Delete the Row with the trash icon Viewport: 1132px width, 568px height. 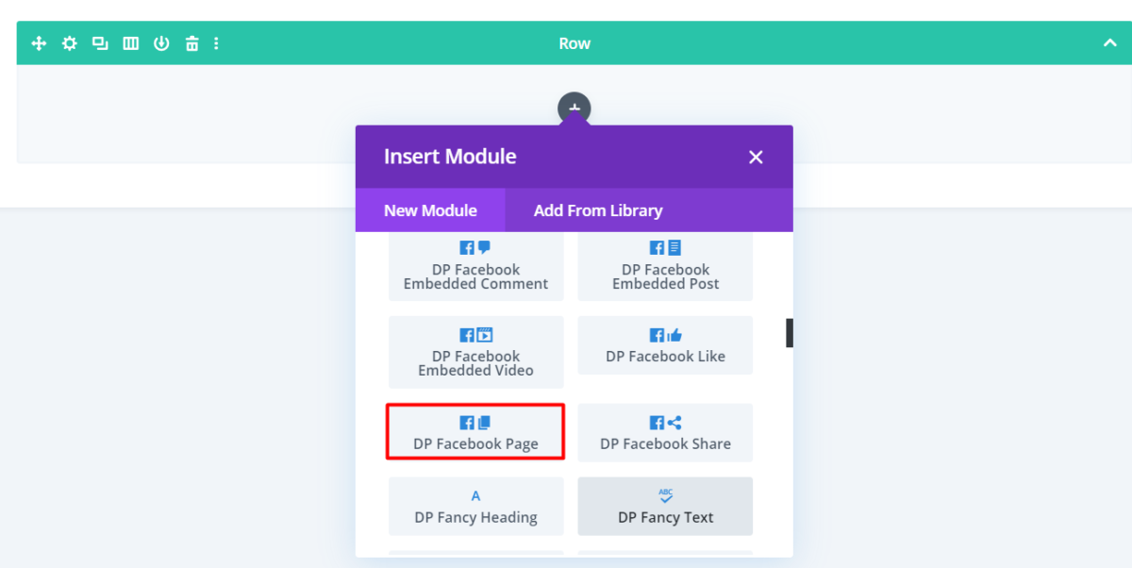click(191, 42)
